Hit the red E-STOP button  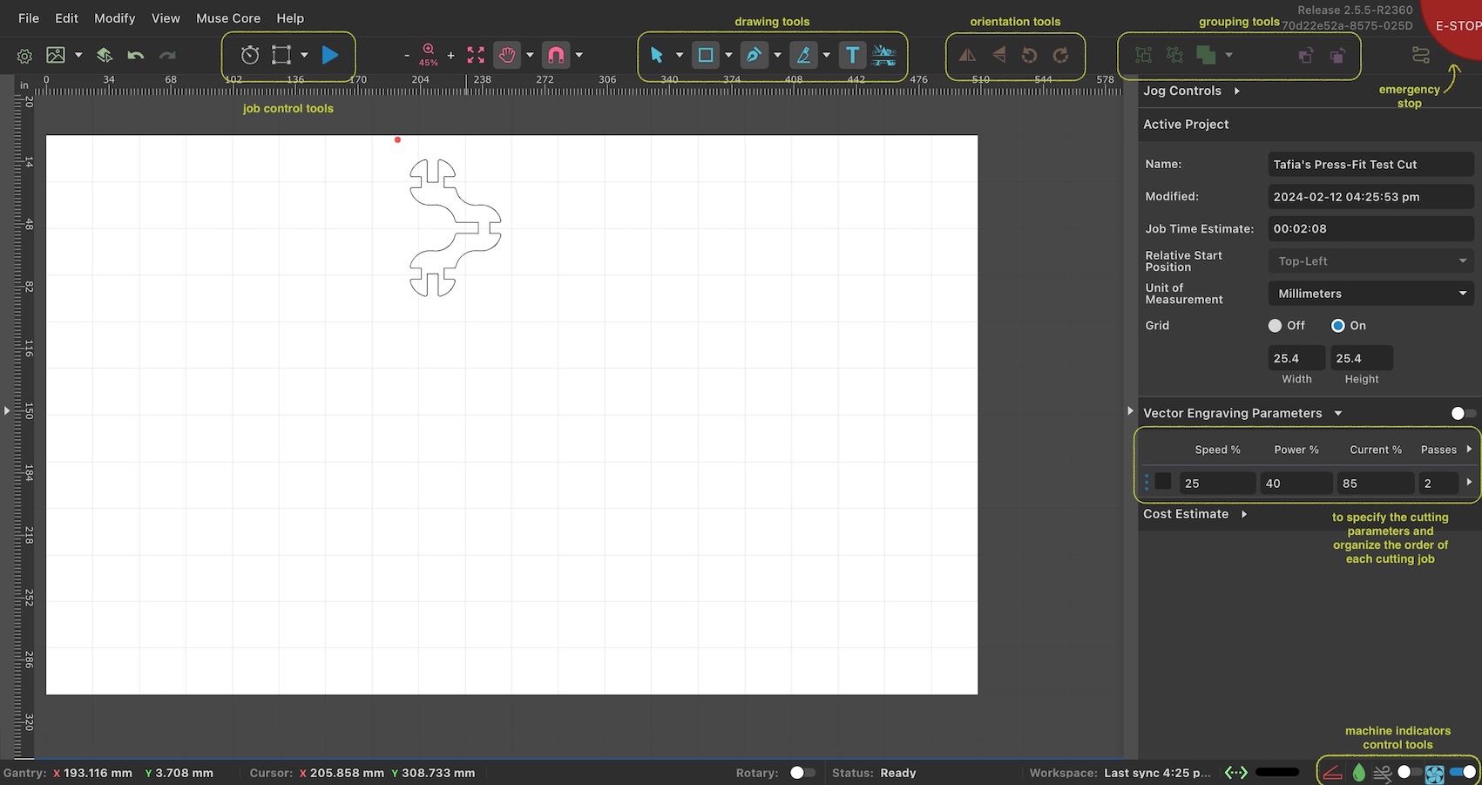pyautogui.click(x=1458, y=25)
